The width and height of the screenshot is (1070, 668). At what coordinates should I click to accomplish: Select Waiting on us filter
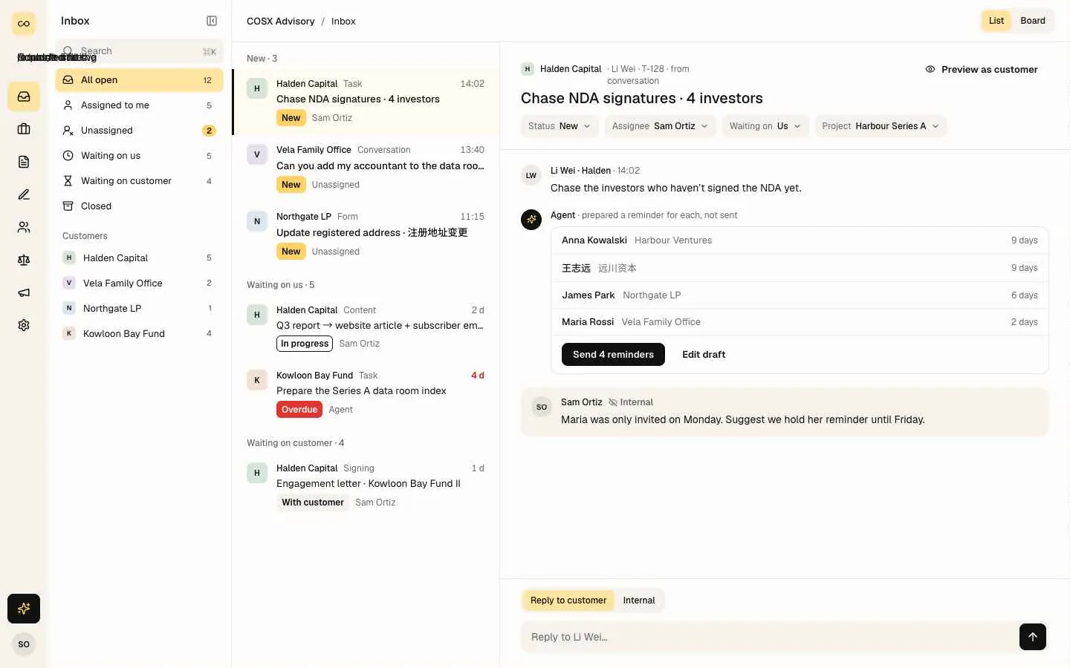(139, 156)
